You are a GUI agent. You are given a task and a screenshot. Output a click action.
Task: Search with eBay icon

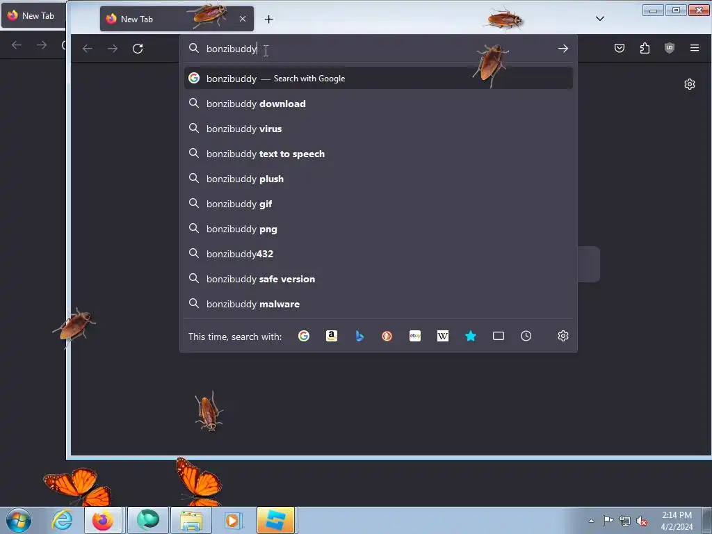coord(415,336)
